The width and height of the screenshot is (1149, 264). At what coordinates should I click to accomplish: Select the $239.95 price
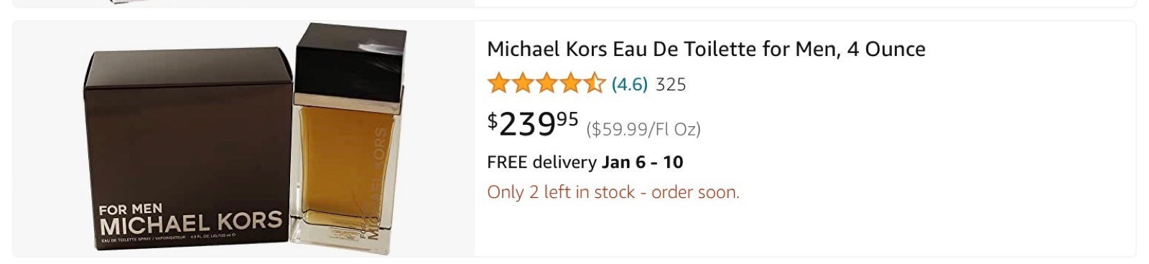tap(533, 124)
